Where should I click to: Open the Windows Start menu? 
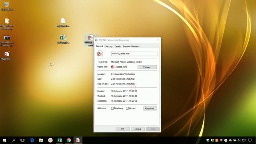click(4, 140)
